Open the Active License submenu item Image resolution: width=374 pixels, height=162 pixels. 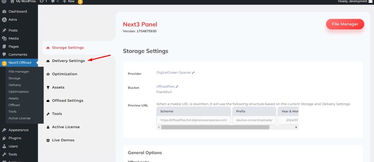coord(19,118)
